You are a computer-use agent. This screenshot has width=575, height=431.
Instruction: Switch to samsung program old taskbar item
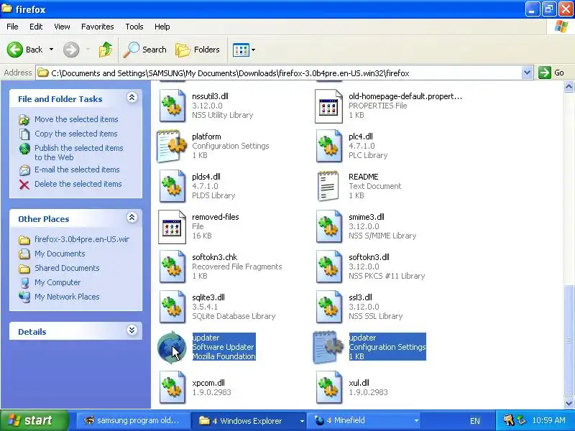[133, 420]
